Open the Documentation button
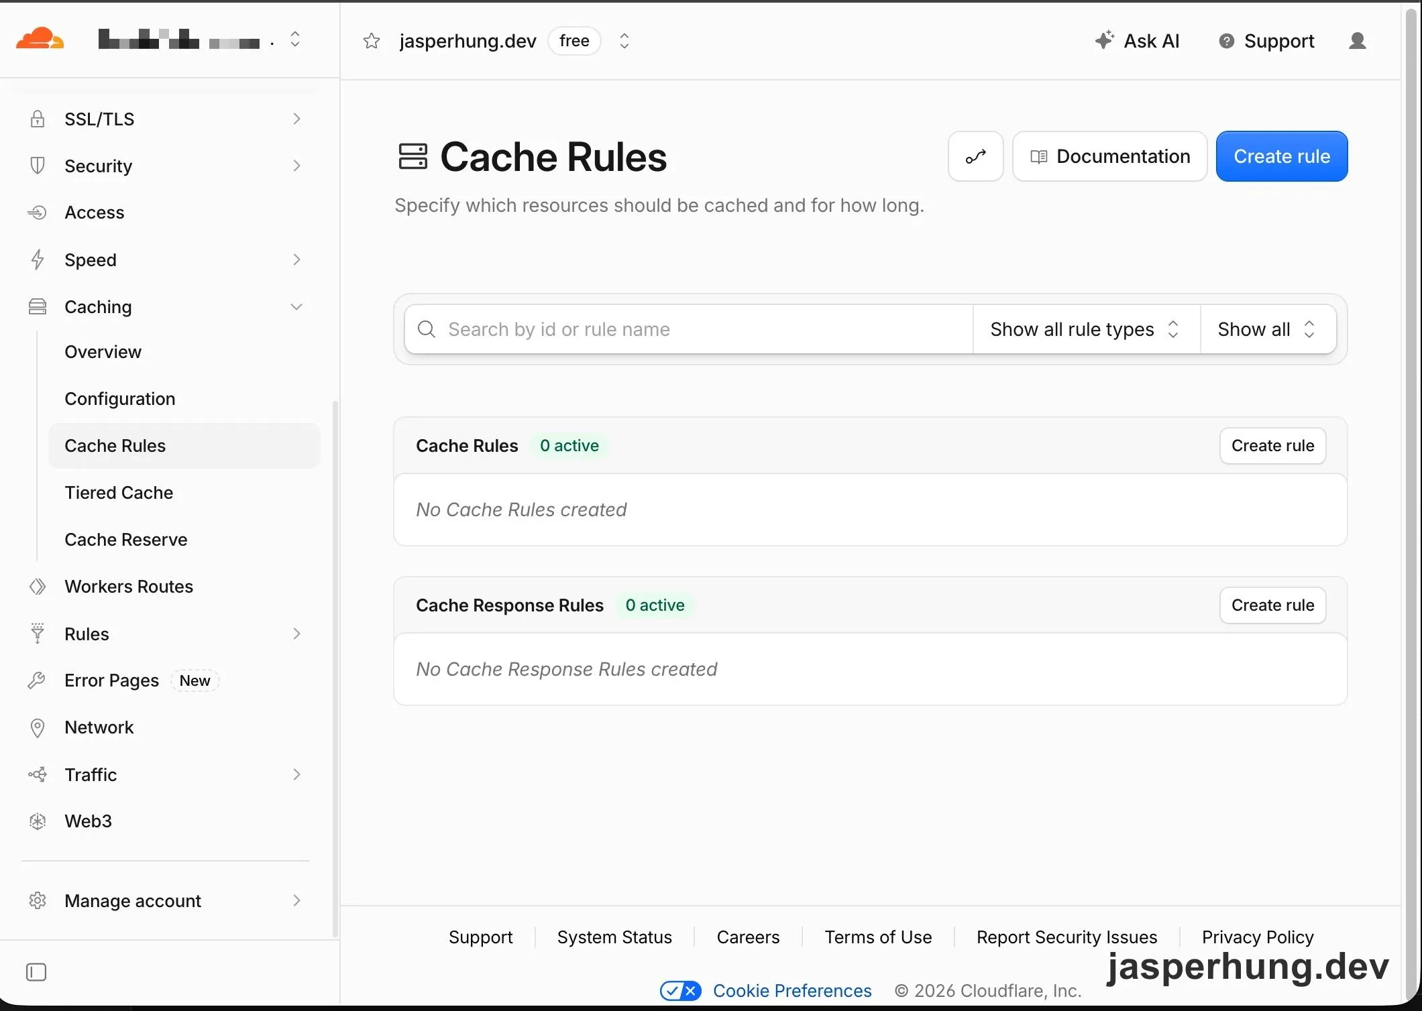1422x1011 pixels. coord(1109,156)
